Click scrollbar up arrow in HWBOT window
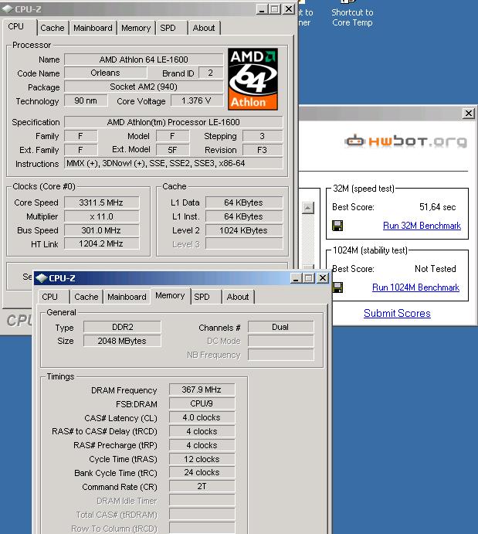Screen dimensions: 478x534 tap(308, 208)
